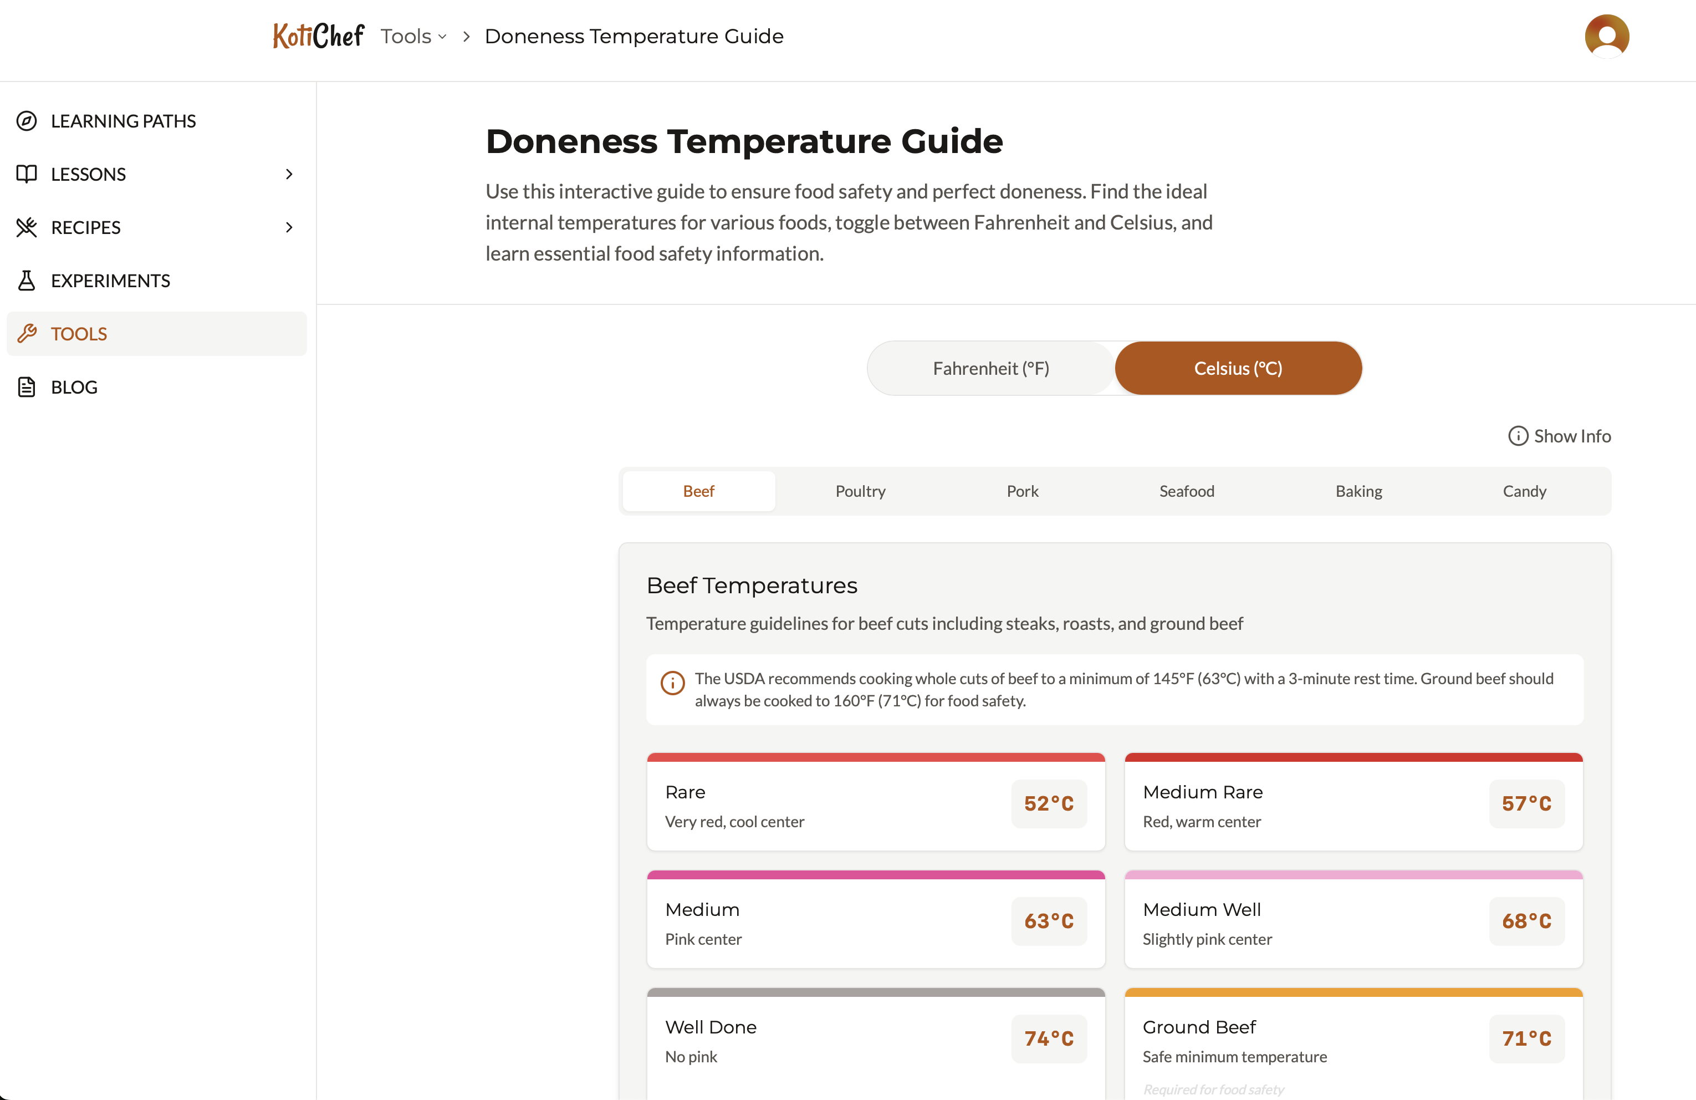Click the Ground Beef card
The image size is (1696, 1100).
[x=1353, y=1043]
